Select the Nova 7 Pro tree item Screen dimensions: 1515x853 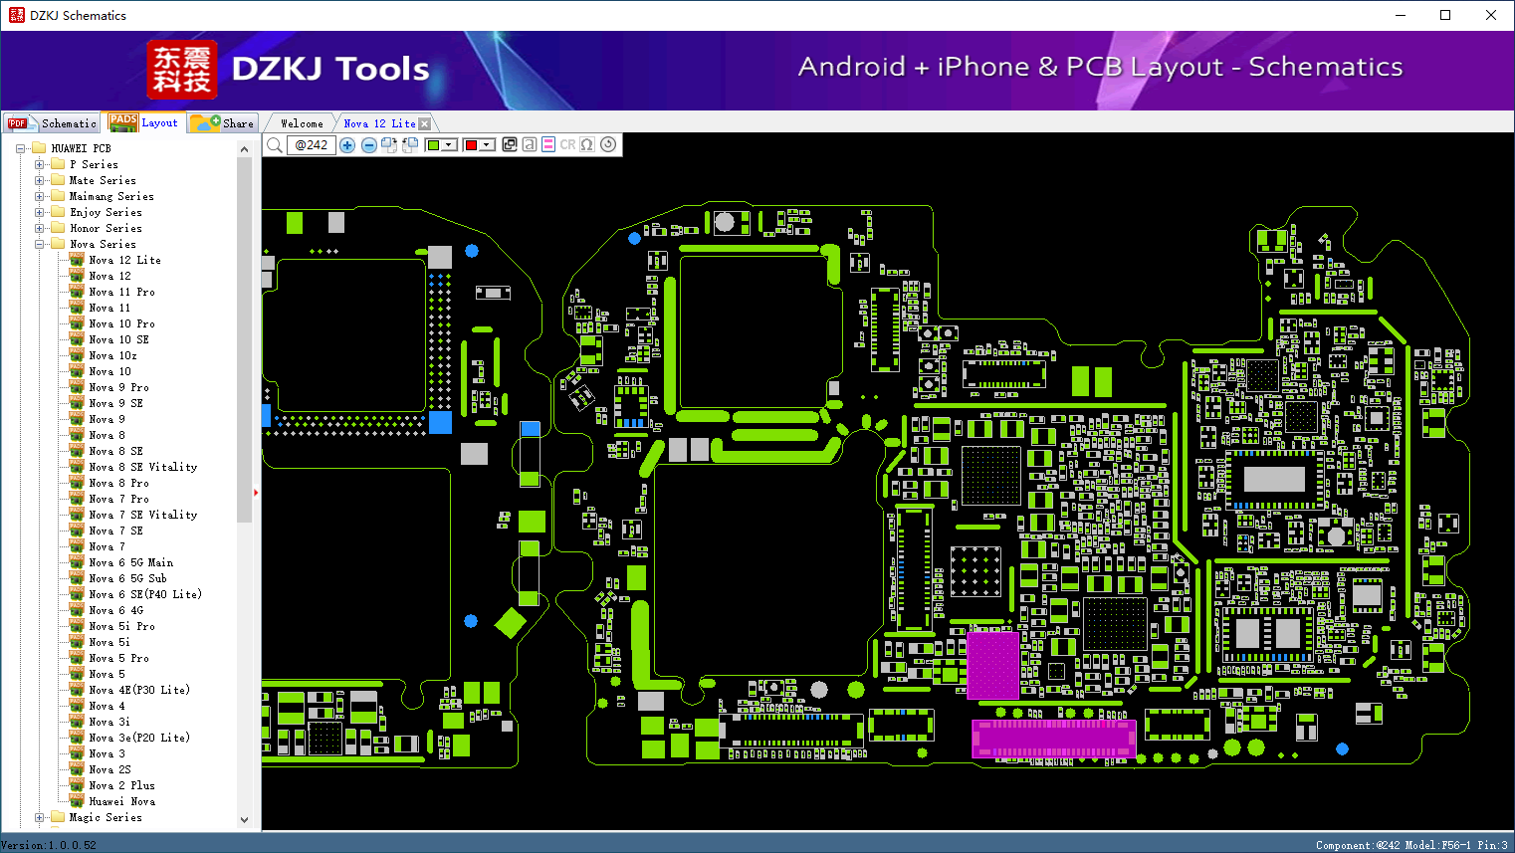pos(118,499)
